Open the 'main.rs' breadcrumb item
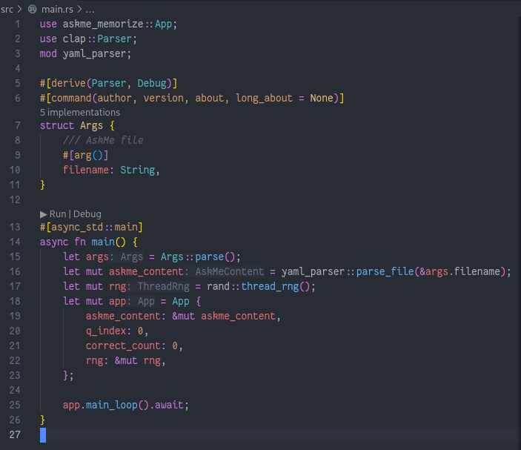 click(57, 10)
